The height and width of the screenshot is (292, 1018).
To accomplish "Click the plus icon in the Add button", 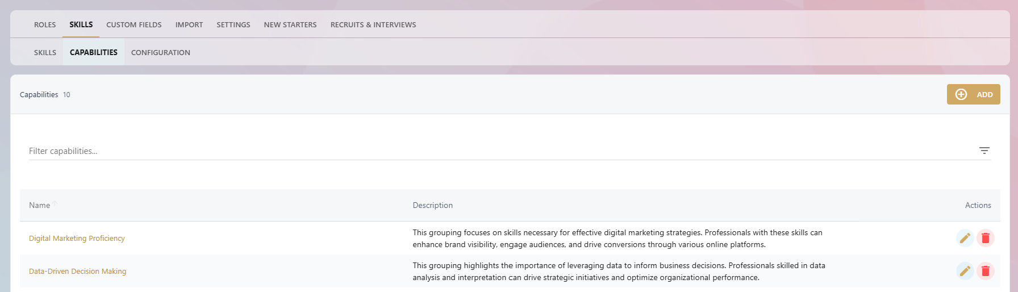I will (x=961, y=94).
